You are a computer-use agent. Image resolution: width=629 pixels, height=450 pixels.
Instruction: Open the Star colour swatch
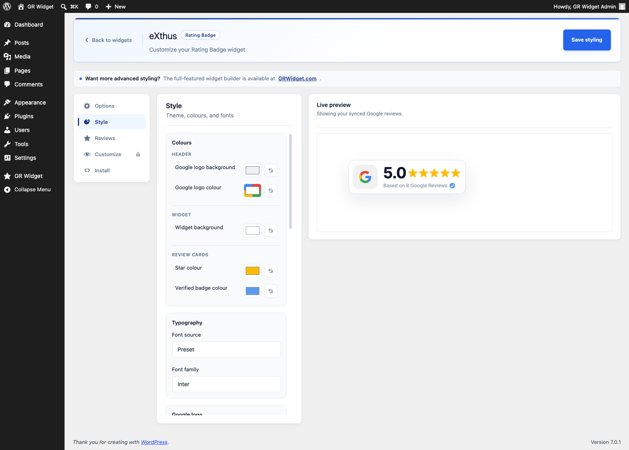coord(253,271)
